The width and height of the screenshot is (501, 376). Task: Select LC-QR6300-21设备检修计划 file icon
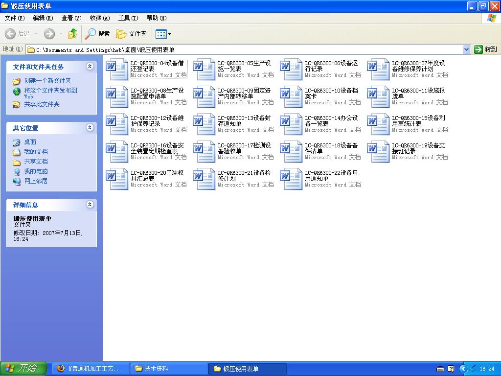tap(204, 179)
